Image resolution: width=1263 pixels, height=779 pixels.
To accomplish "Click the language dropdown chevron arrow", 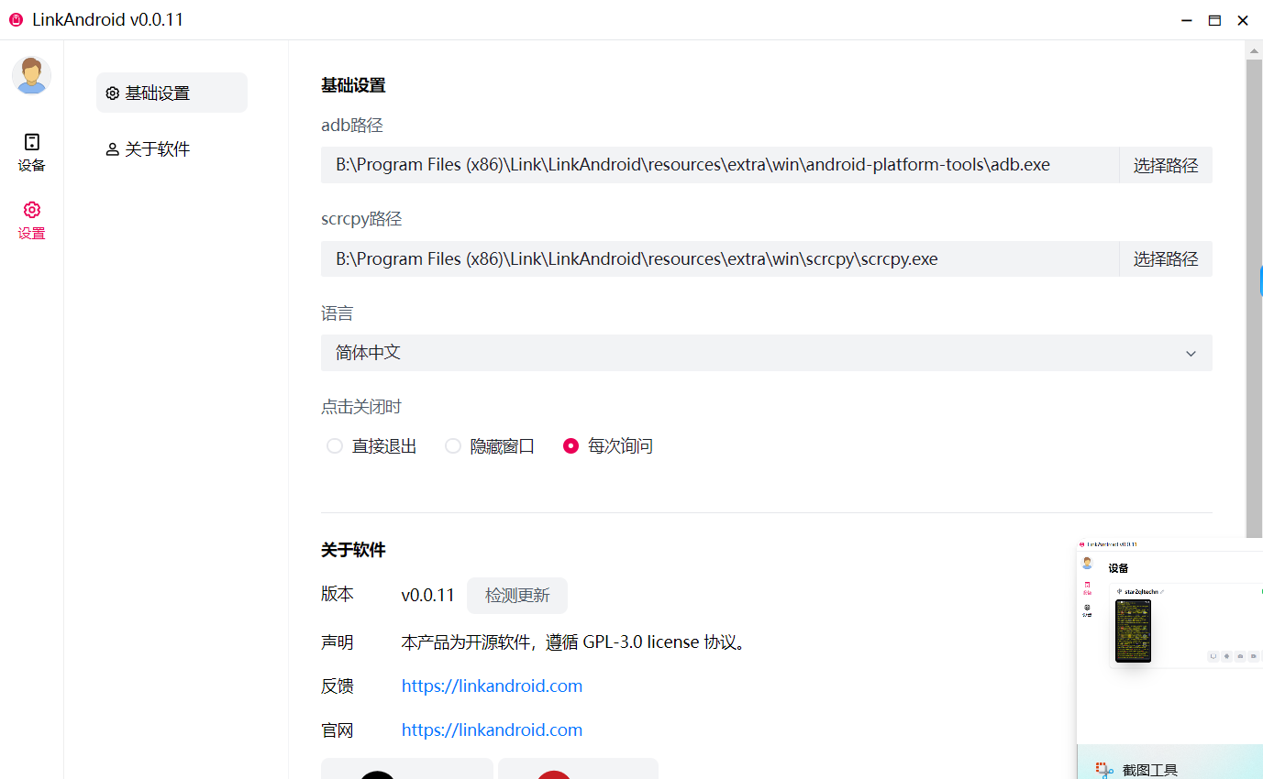I will (1191, 354).
